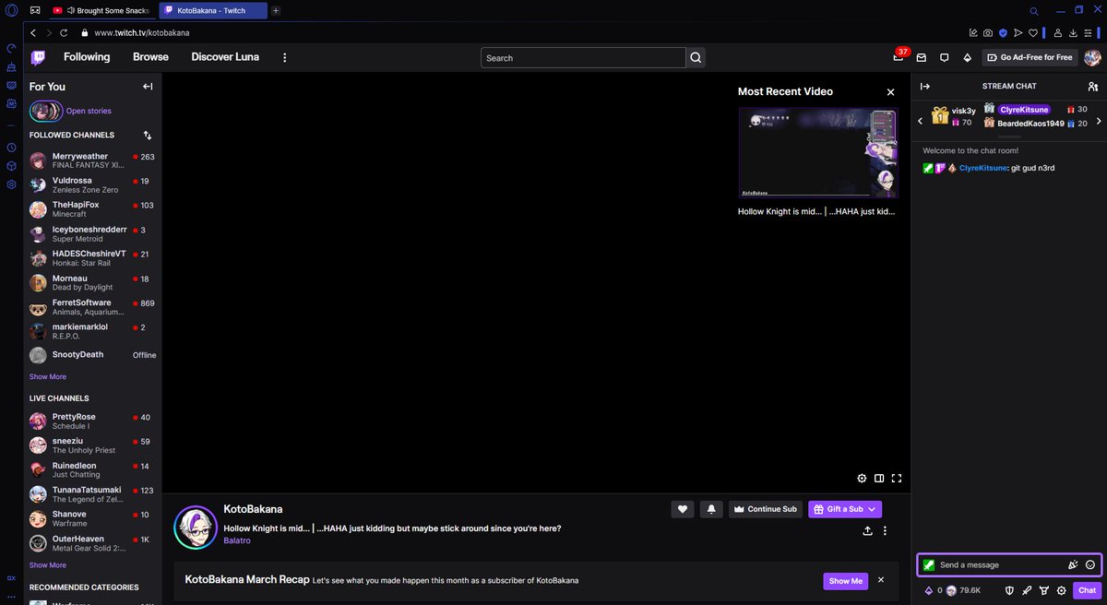Image resolution: width=1107 pixels, height=605 pixels.
Task: Open Opera sidebar settings gear
Action: tap(11, 184)
